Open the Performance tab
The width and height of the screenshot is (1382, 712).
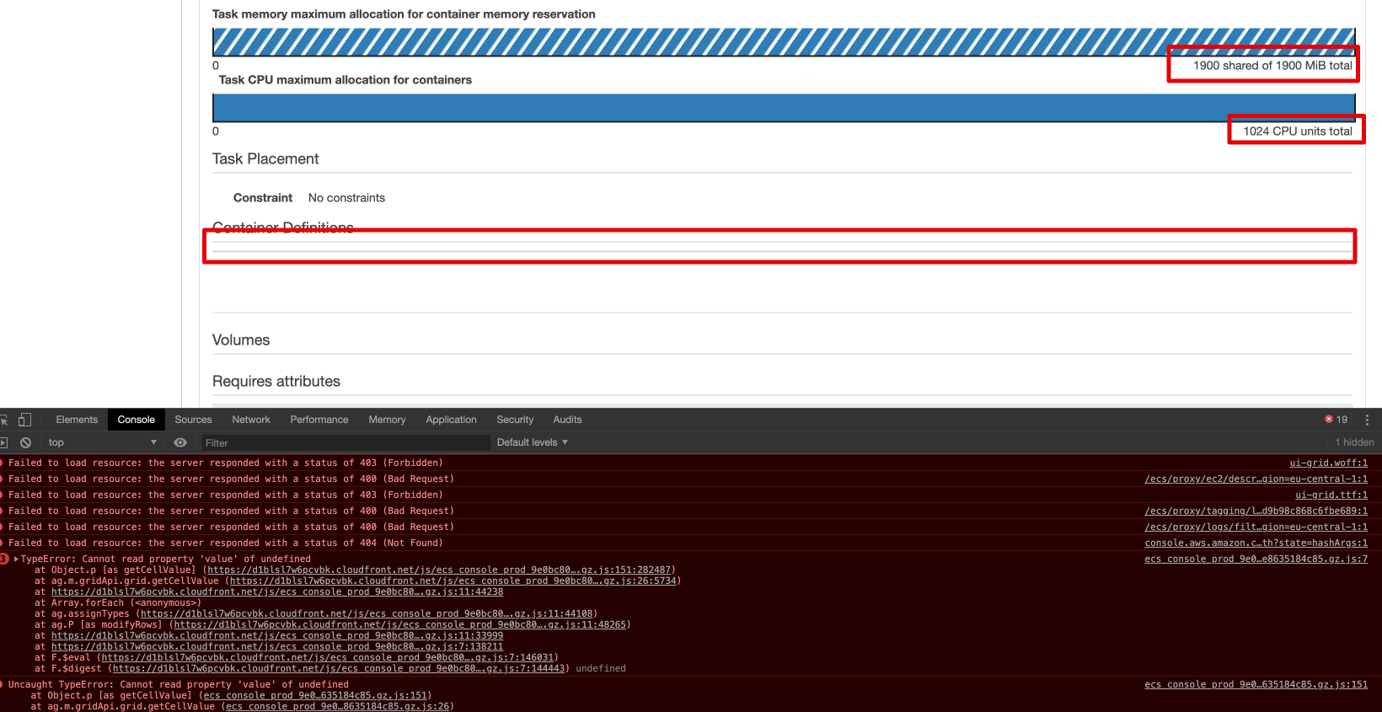click(x=319, y=420)
